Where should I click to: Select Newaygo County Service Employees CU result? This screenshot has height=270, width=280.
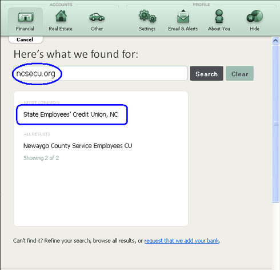pyautogui.click(x=78, y=146)
